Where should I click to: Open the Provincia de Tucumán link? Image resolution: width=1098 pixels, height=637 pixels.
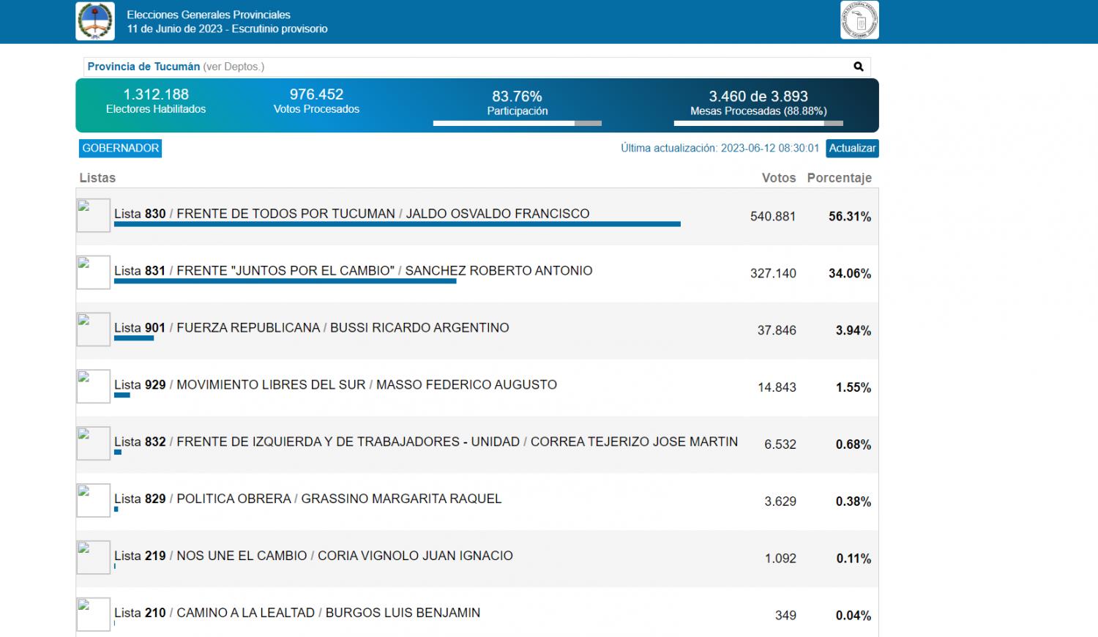pos(143,67)
